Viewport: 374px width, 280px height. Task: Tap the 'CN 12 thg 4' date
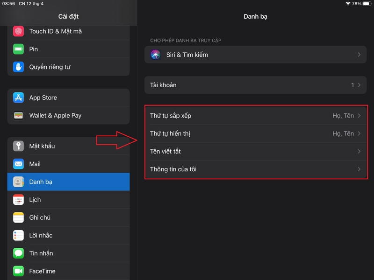pos(31,4)
